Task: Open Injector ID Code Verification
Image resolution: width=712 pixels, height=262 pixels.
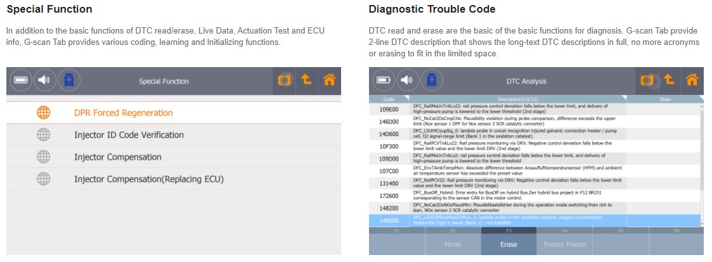Action: coord(129,135)
